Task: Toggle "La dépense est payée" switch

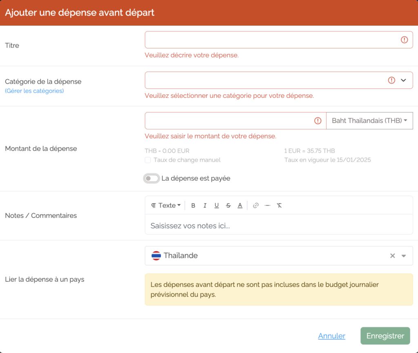Action: pyautogui.click(x=151, y=178)
